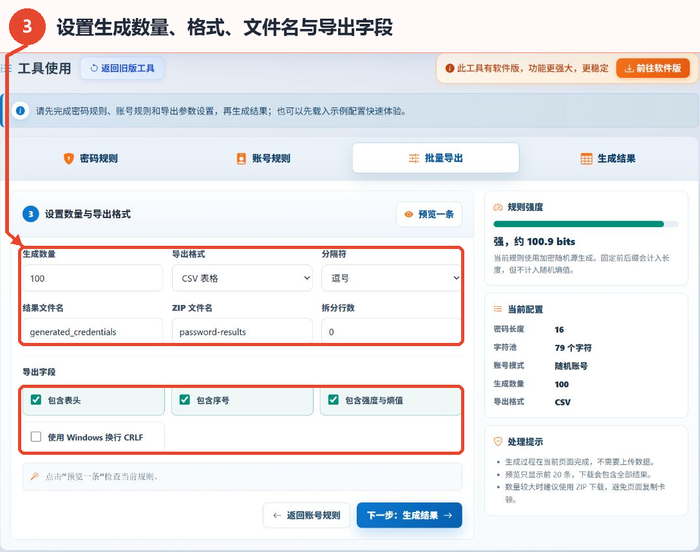This screenshot has width=700, height=552.
Task: Click the table grid icon on 生成结果 tab
Action: [x=586, y=158]
